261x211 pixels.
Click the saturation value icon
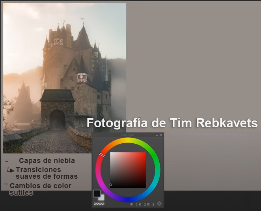point(139,204)
